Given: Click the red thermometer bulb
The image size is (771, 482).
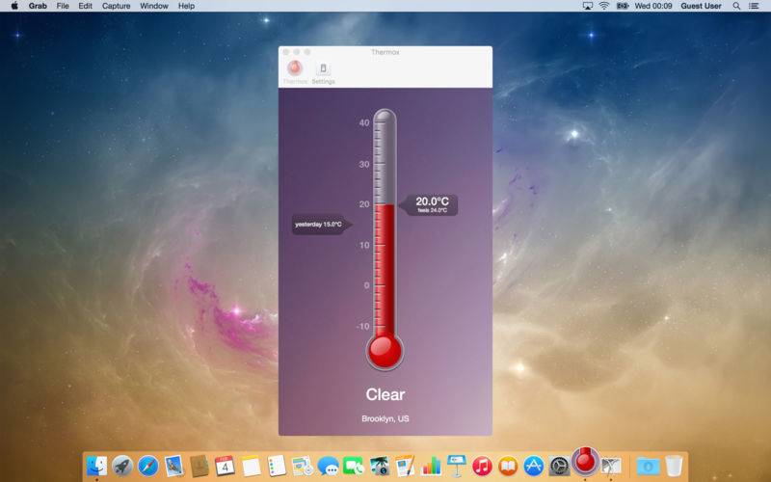Looking at the screenshot, I should 385,352.
